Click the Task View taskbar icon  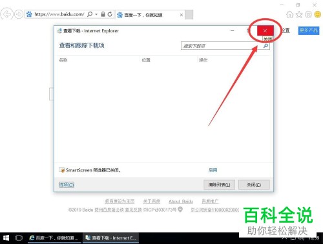tap(19, 238)
